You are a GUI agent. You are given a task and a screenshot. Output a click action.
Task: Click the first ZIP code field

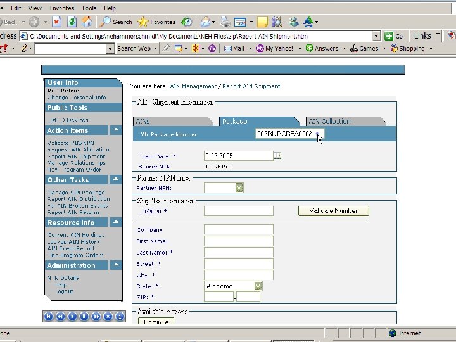coord(218,297)
